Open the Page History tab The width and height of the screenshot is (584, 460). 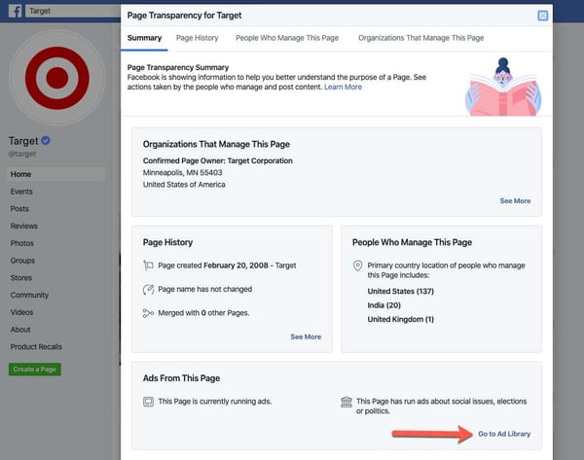197,38
